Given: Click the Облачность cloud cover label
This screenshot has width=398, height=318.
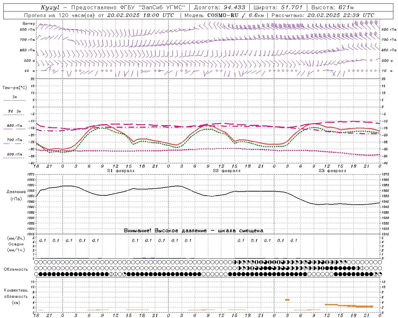Looking at the screenshot, I should point(16,270).
